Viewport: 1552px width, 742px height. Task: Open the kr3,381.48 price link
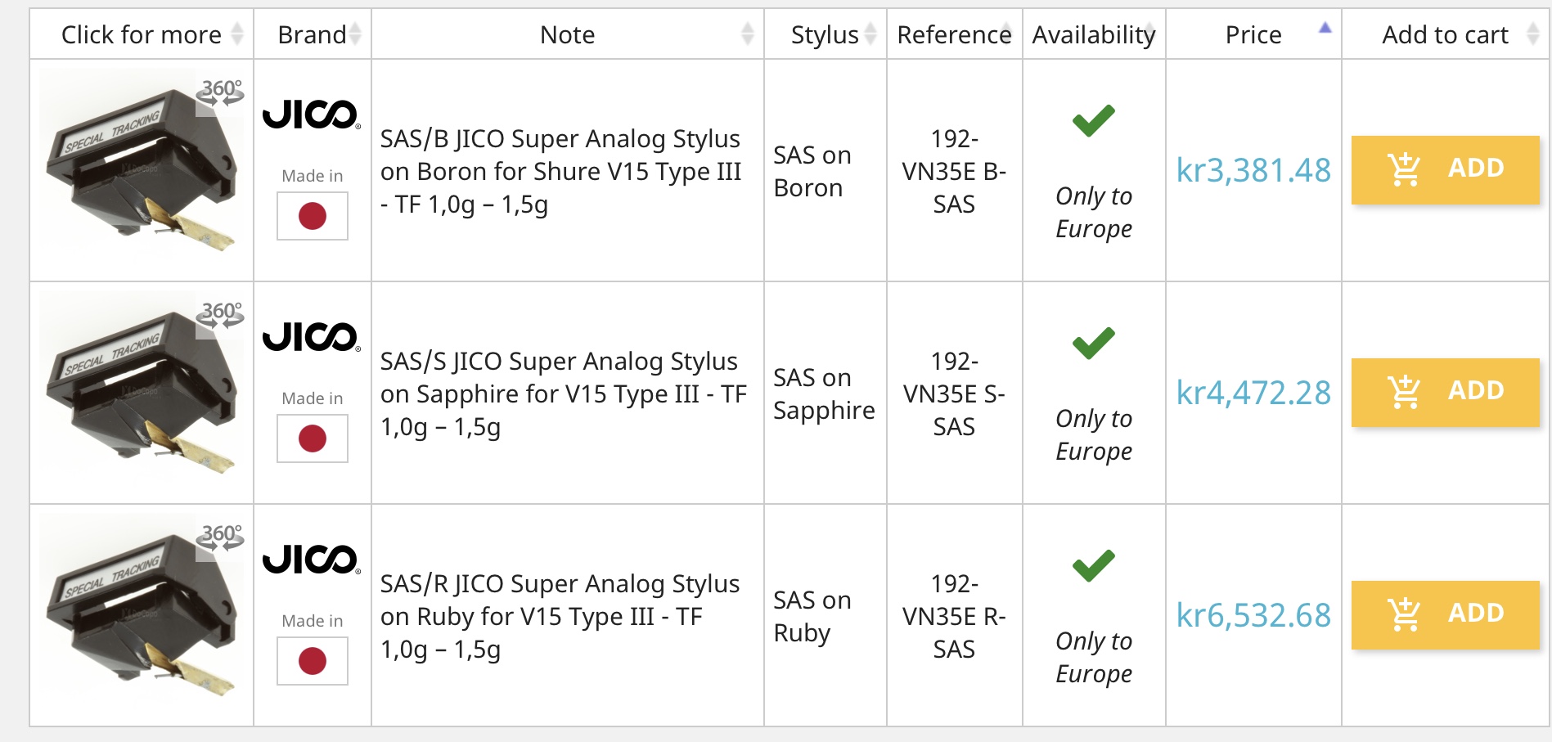coord(1253,170)
